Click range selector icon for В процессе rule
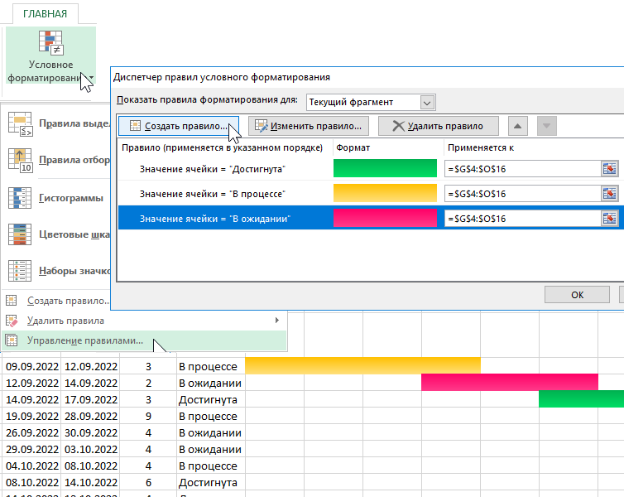The width and height of the screenshot is (624, 497). pos(610,193)
